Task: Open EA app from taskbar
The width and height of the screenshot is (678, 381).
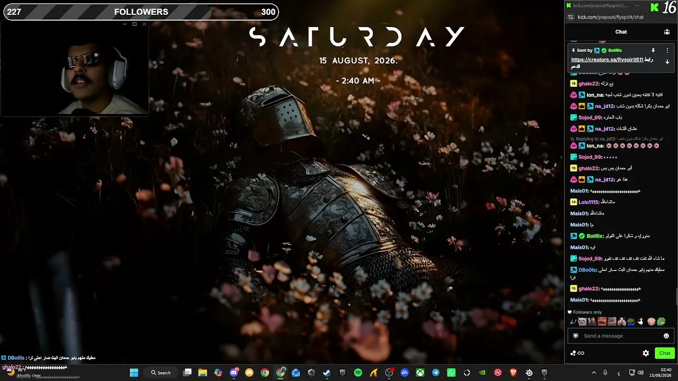Action: coord(405,373)
